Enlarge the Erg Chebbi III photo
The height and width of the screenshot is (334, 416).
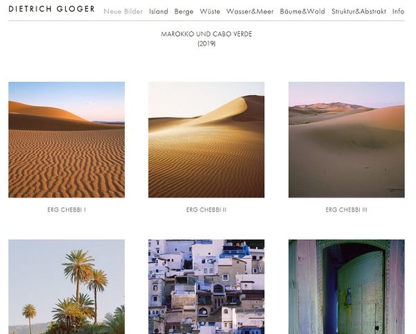(x=347, y=140)
